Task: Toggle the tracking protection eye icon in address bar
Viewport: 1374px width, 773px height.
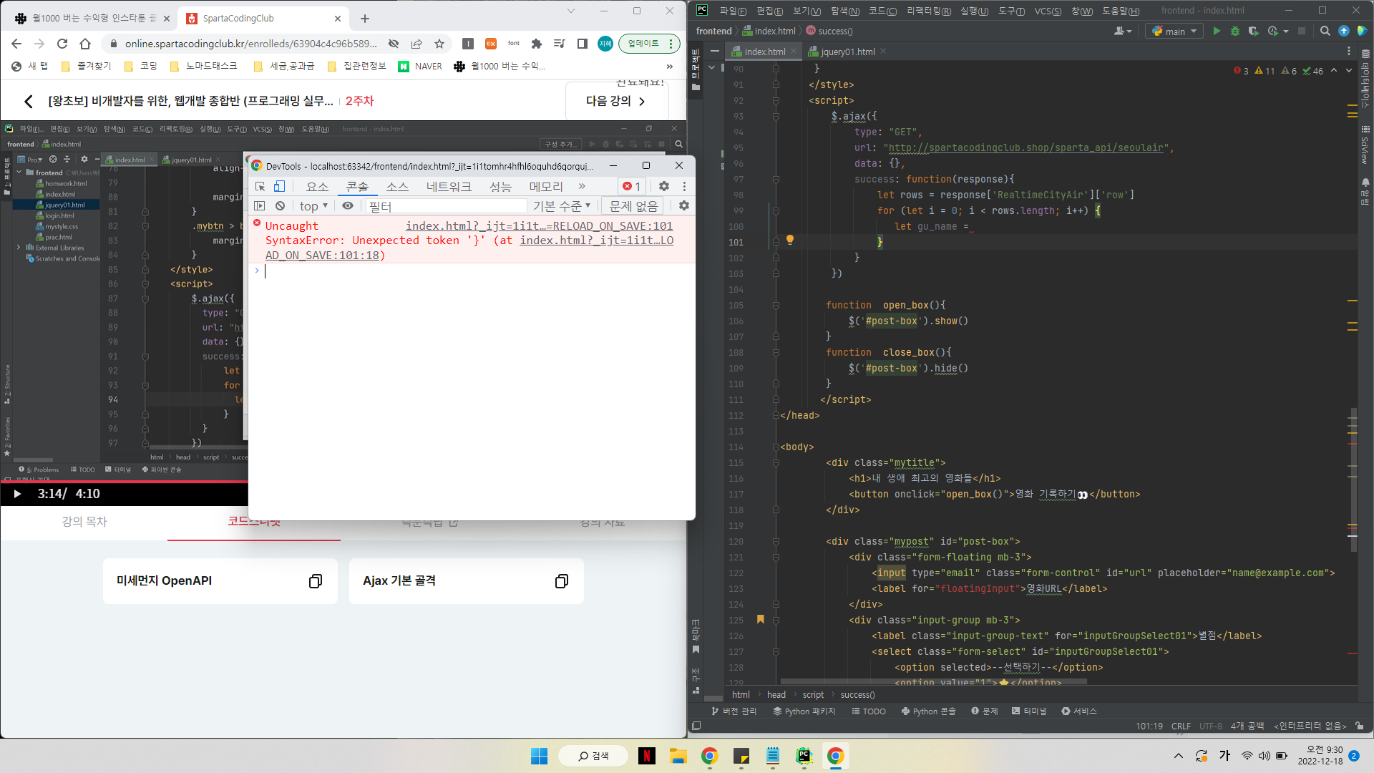Action: point(394,44)
